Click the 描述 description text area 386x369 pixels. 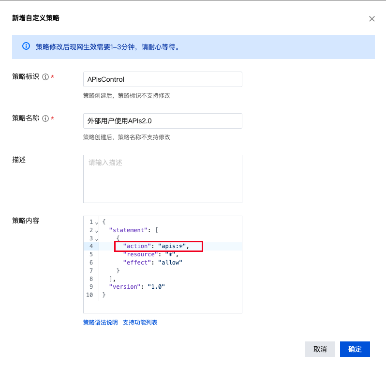pyautogui.click(x=163, y=178)
